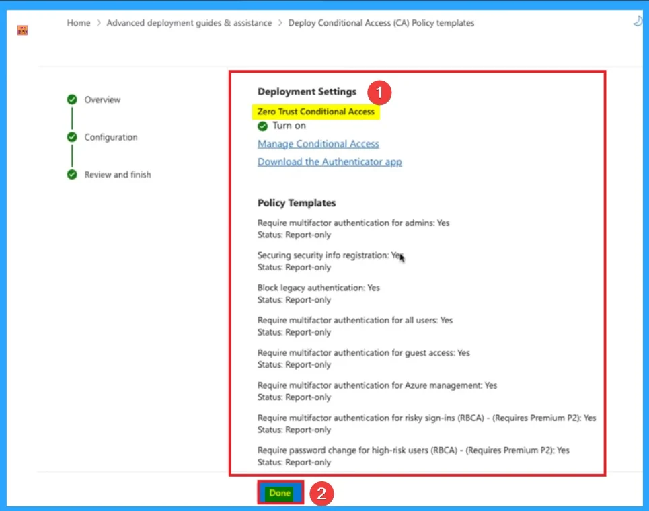This screenshot has width=649, height=511.
Task: Select the Policy Templates heading
Action: pos(297,203)
